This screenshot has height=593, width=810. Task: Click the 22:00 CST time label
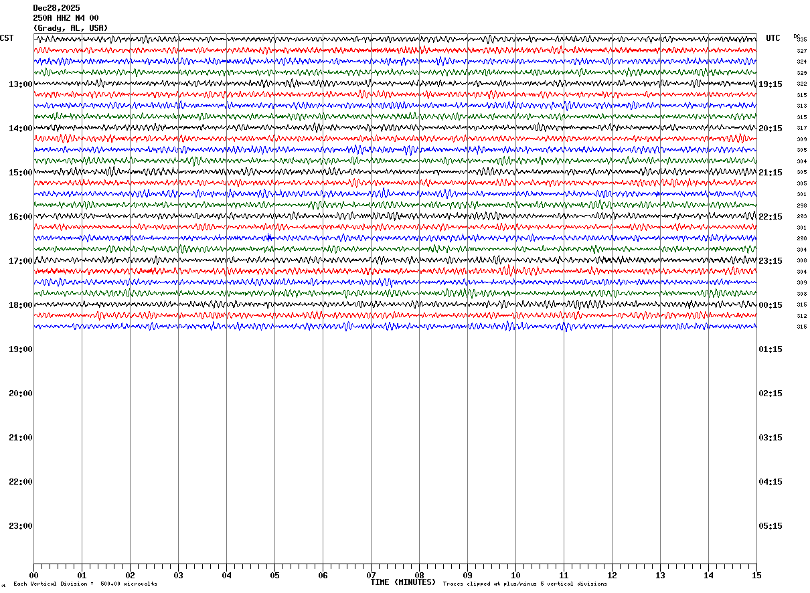(x=21, y=482)
